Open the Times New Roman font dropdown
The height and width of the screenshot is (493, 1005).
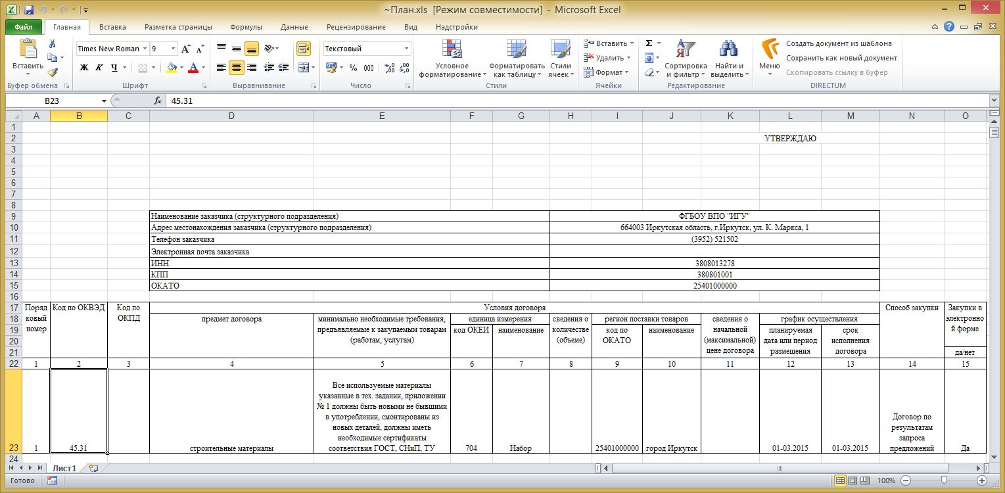click(x=146, y=49)
